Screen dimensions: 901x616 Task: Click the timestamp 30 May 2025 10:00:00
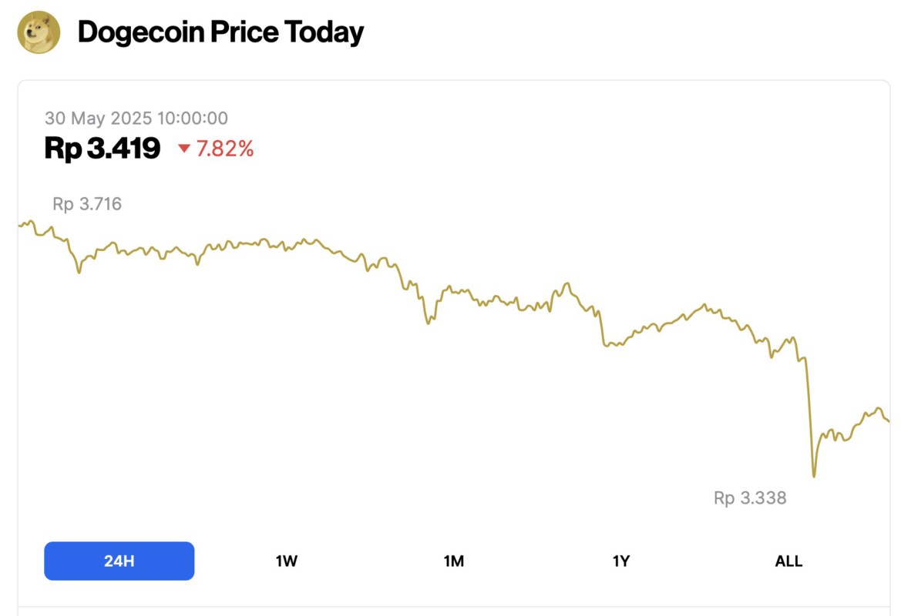tap(136, 118)
